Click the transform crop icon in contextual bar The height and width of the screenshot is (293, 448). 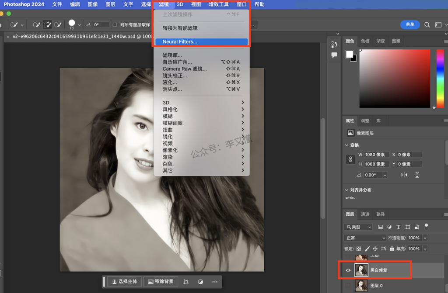185,282
